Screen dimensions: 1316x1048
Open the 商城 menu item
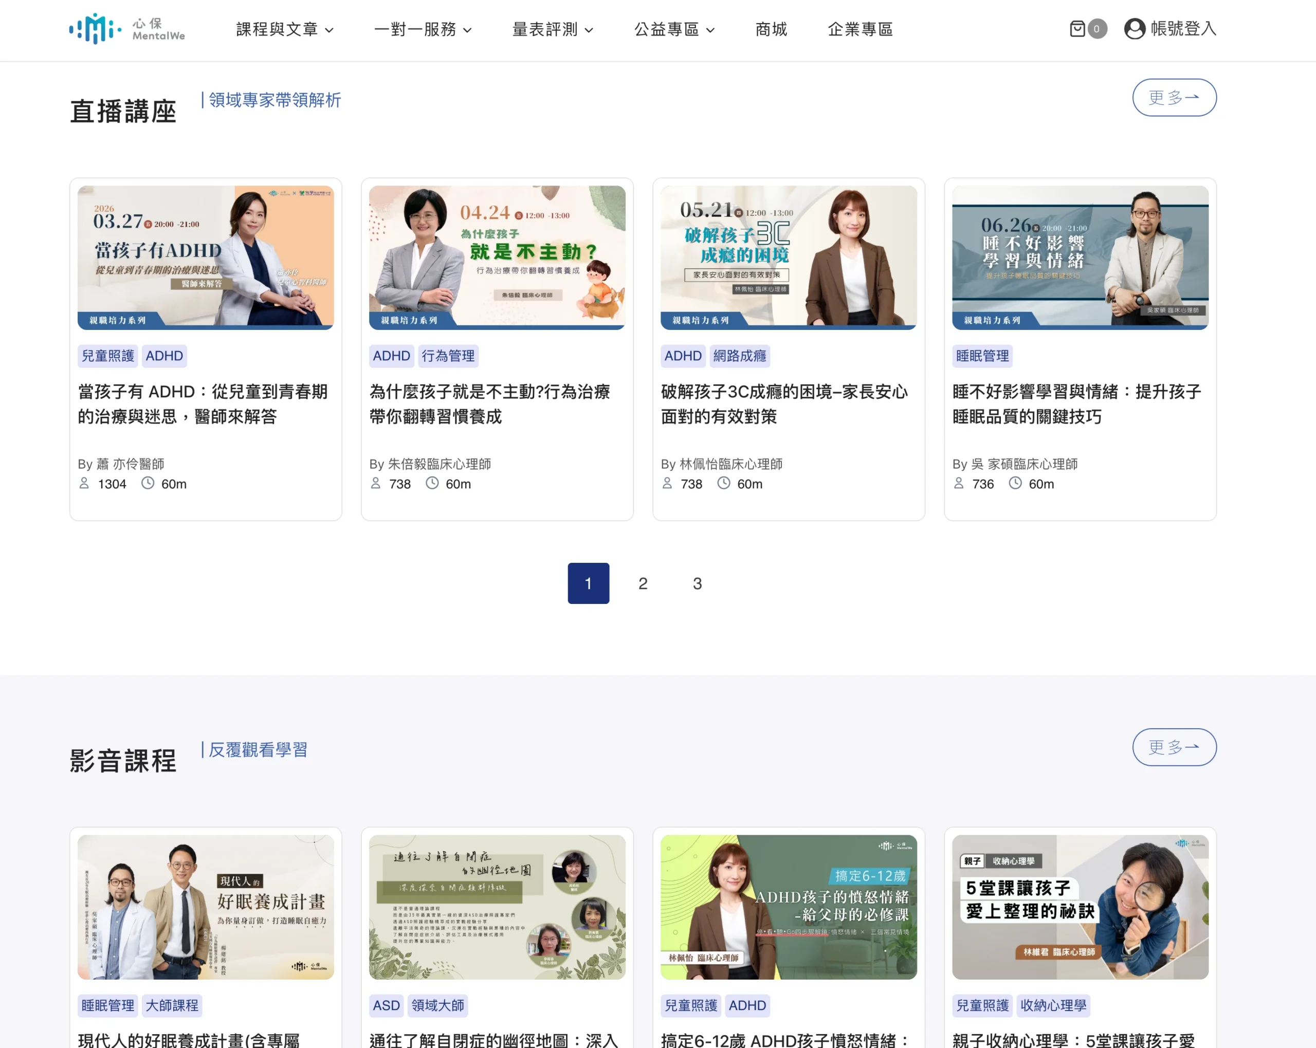771,29
